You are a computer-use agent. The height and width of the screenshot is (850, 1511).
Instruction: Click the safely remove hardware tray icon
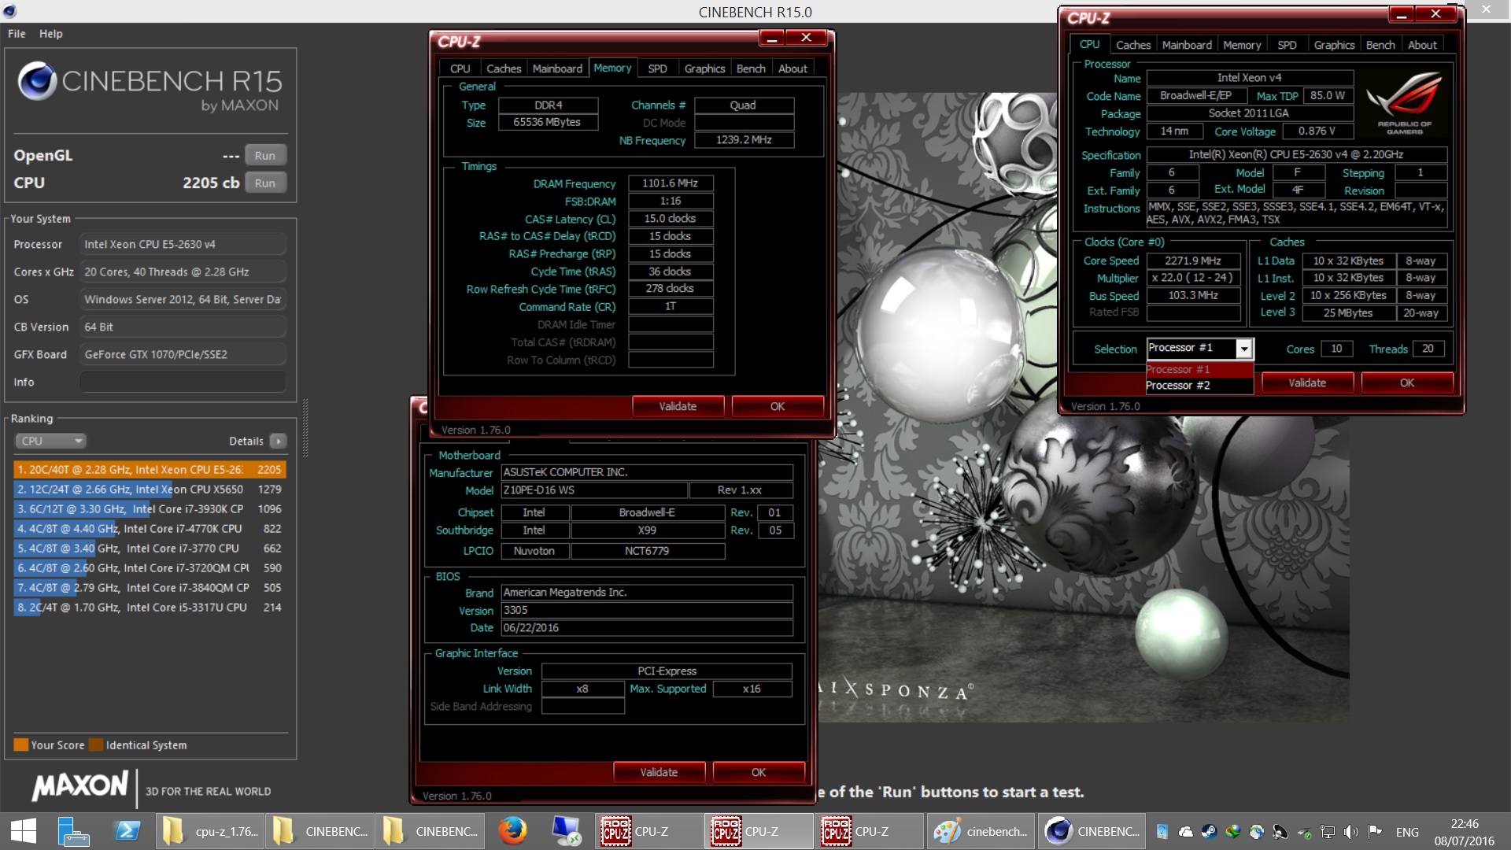(1304, 832)
